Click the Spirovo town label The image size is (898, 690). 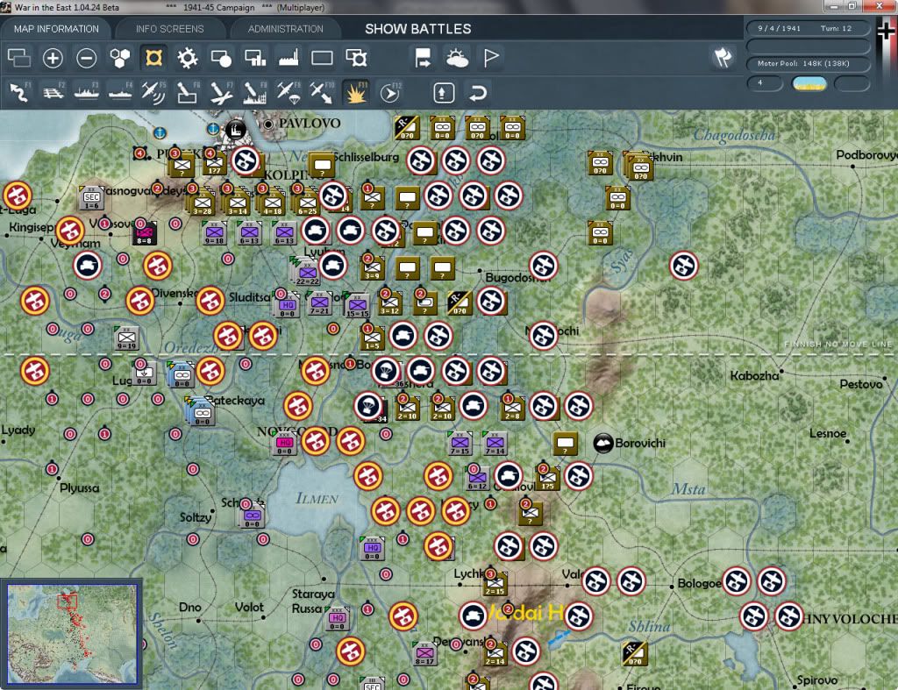click(816, 680)
